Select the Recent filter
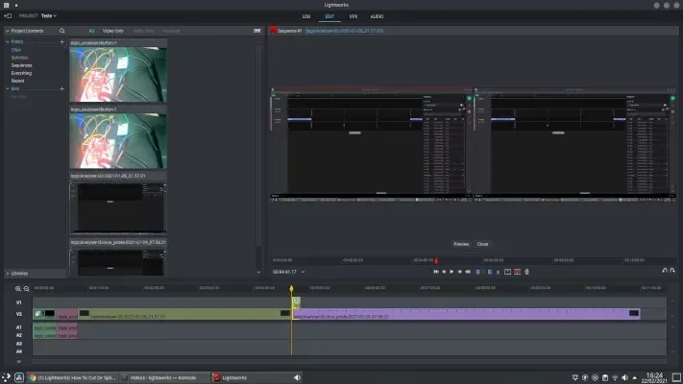Viewport: 683px width, 384px height. [17, 81]
